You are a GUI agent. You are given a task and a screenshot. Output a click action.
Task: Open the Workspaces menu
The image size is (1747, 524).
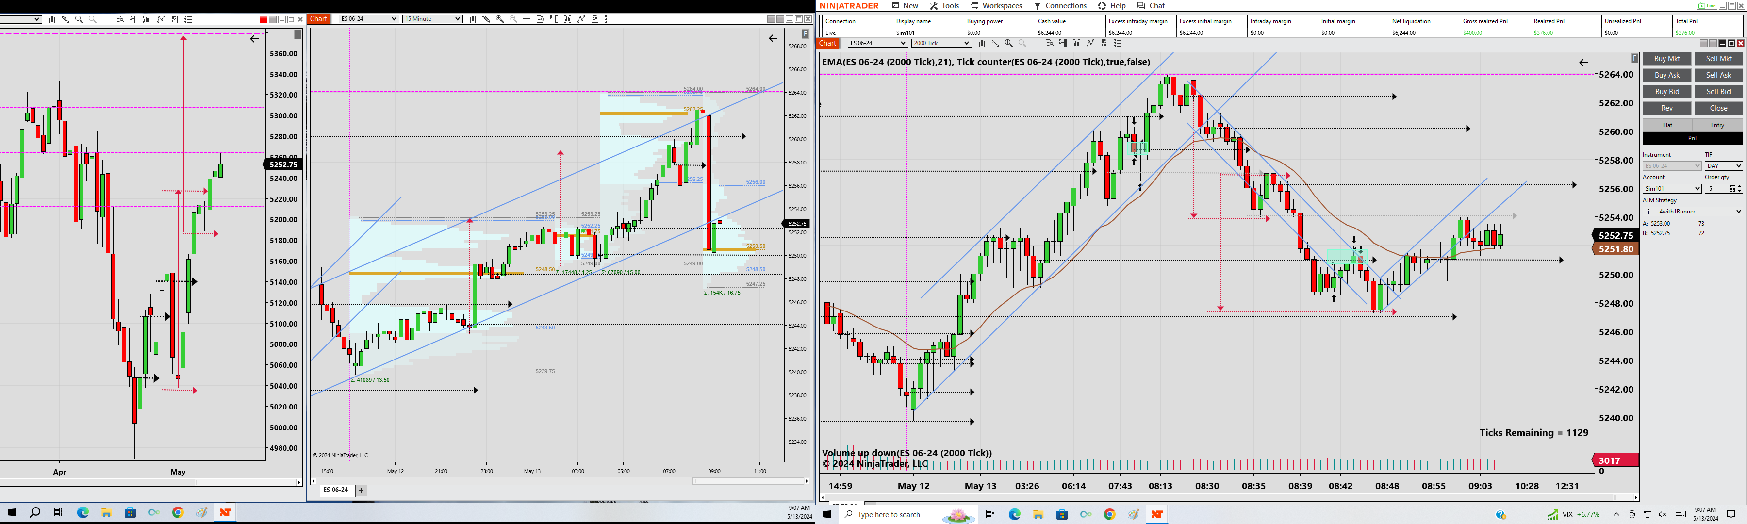[996, 6]
